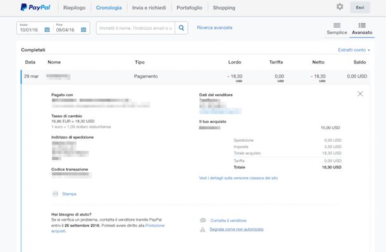The width and height of the screenshot is (386, 252).
Task: Close the transaction details panel
Action: (x=360, y=94)
